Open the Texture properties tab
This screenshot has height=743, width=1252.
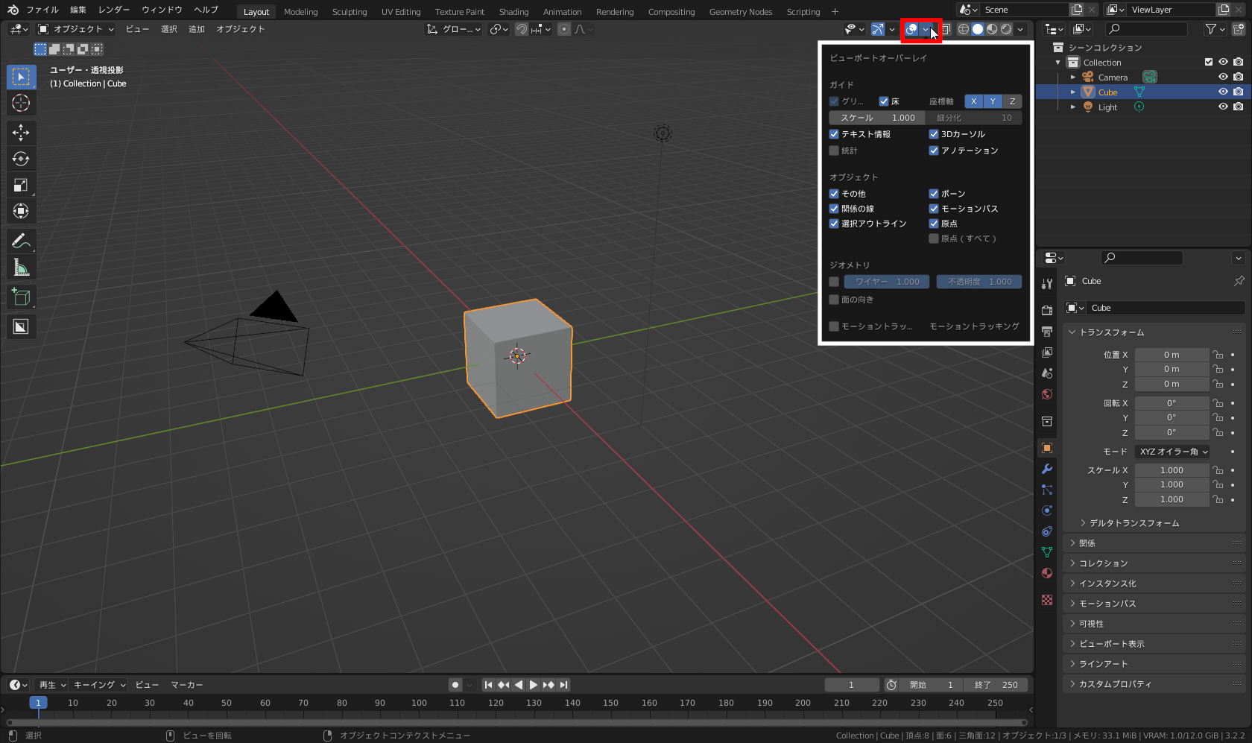1047,600
